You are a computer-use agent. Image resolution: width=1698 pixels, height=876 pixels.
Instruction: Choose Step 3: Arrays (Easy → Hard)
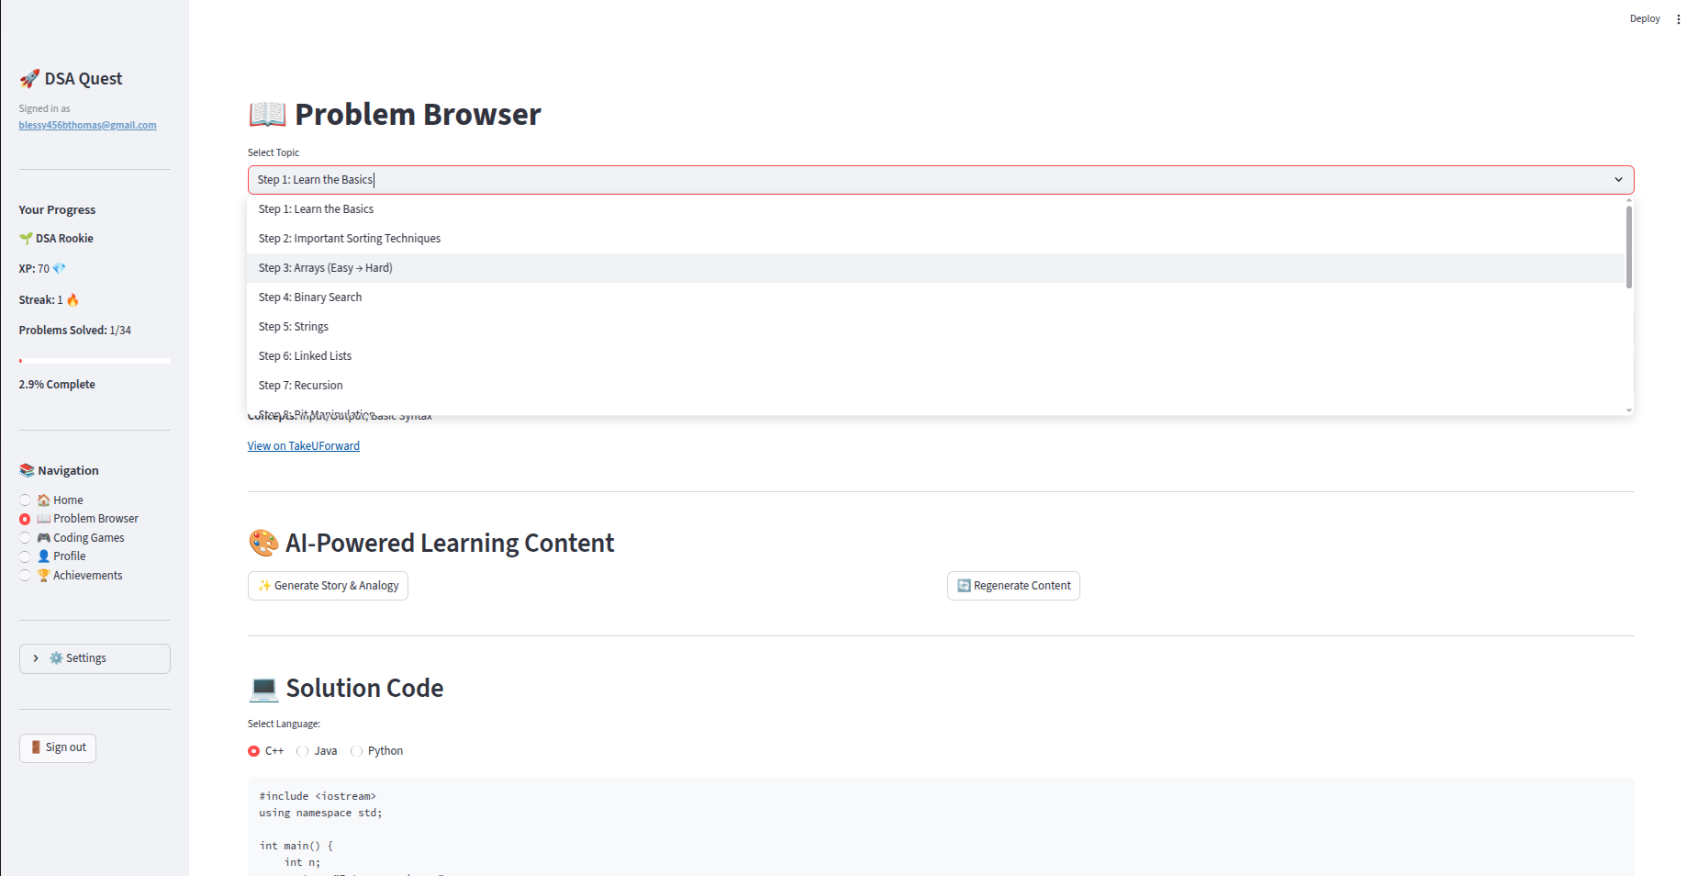click(325, 268)
